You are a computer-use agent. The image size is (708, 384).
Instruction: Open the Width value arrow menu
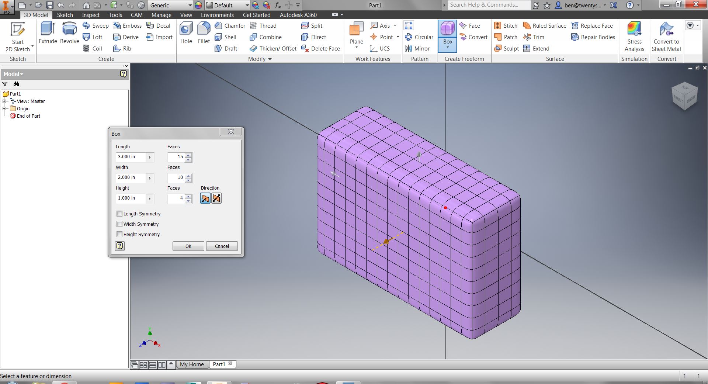[x=150, y=178]
